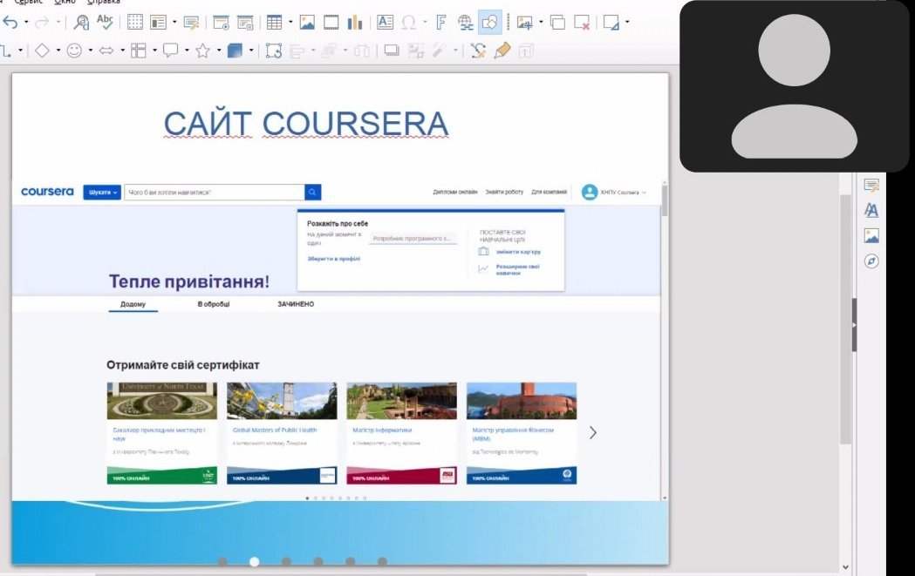Viewport: 915px width, 576px height.
Task: Open the Окно menu
Action: point(65,3)
